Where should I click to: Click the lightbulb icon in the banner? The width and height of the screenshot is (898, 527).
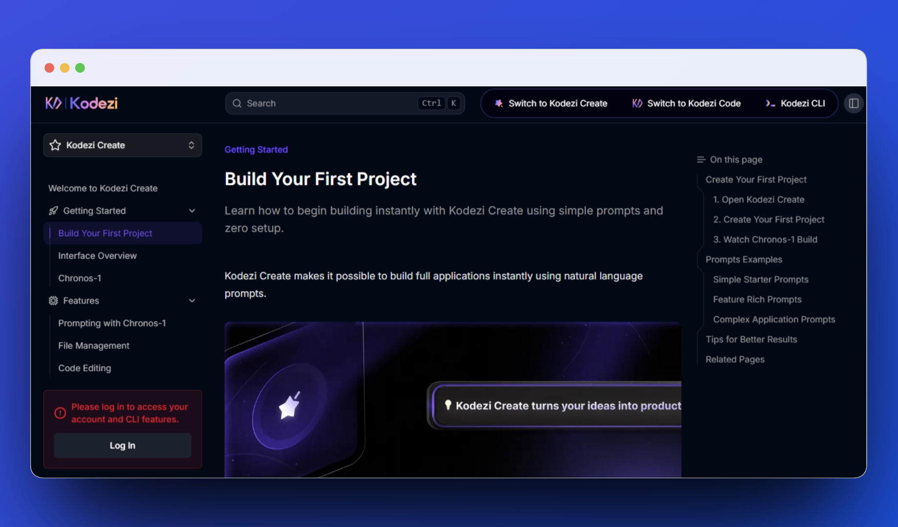coord(448,405)
